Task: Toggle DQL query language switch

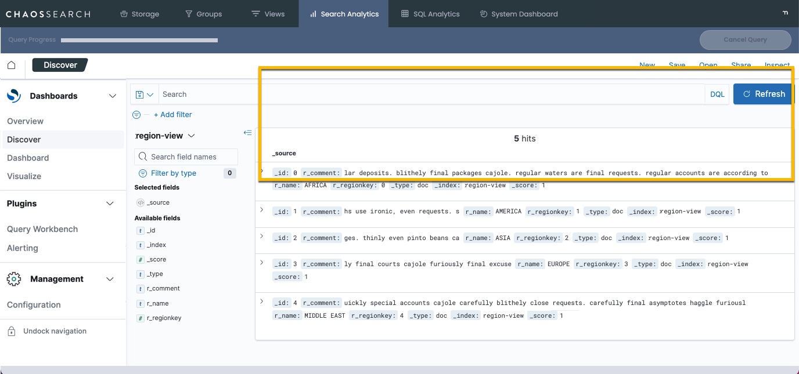Action: pyautogui.click(x=717, y=95)
